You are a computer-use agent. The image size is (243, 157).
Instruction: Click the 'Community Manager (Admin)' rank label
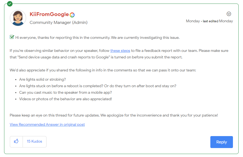(59, 23)
